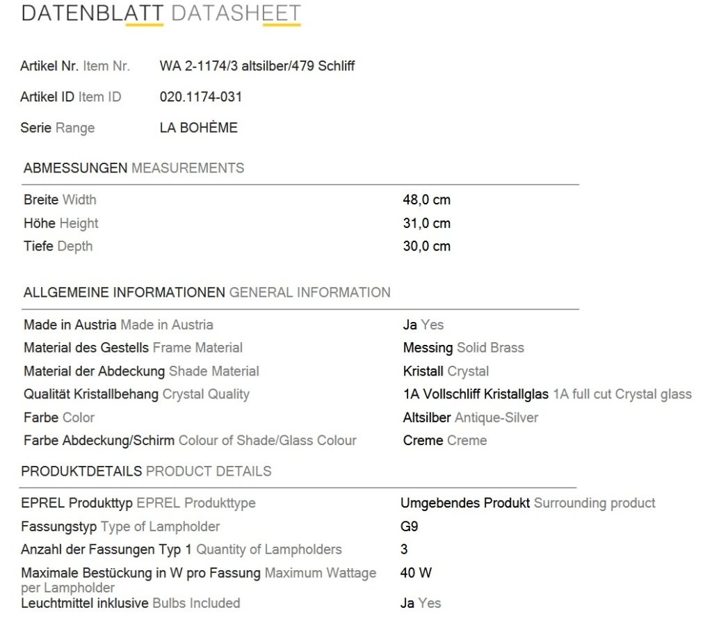Click the height value 31,0 cm
Viewport: 712px width, 630px height.
pos(426,223)
